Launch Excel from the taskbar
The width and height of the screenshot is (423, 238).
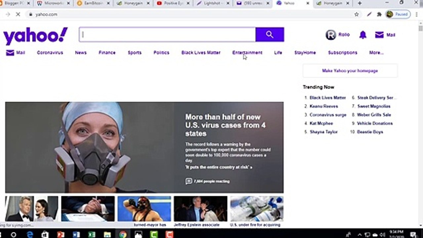[92, 235]
